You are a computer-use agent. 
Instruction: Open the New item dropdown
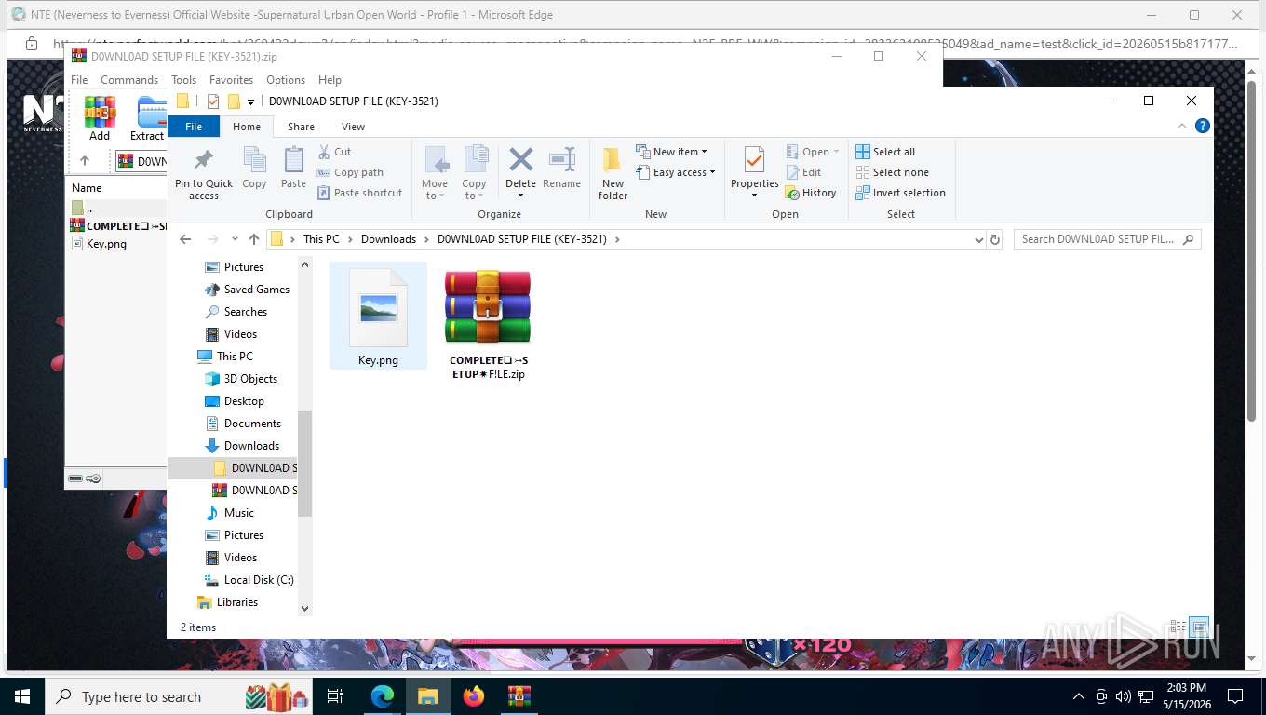click(x=671, y=152)
